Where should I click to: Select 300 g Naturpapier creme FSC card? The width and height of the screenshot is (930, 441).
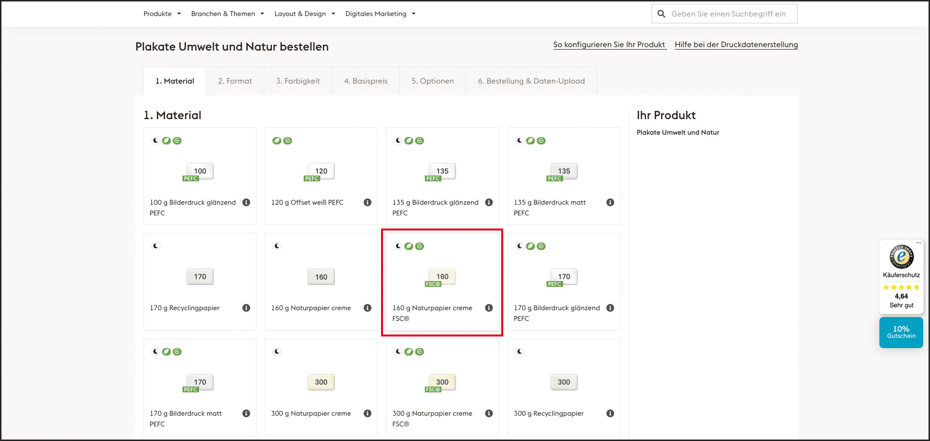(442, 387)
